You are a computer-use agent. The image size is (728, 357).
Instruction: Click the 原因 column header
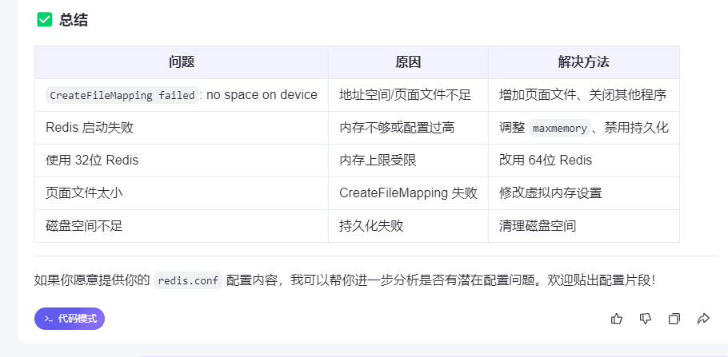tap(408, 62)
